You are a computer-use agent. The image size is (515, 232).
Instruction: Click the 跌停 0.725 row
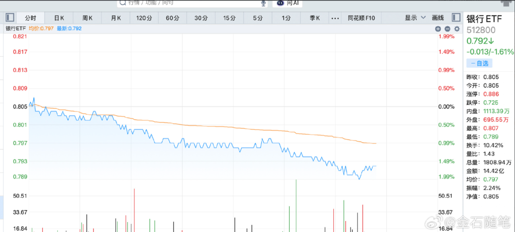pyautogui.click(x=483, y=103)
